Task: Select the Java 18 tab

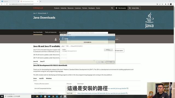Action: pos(35,62)
